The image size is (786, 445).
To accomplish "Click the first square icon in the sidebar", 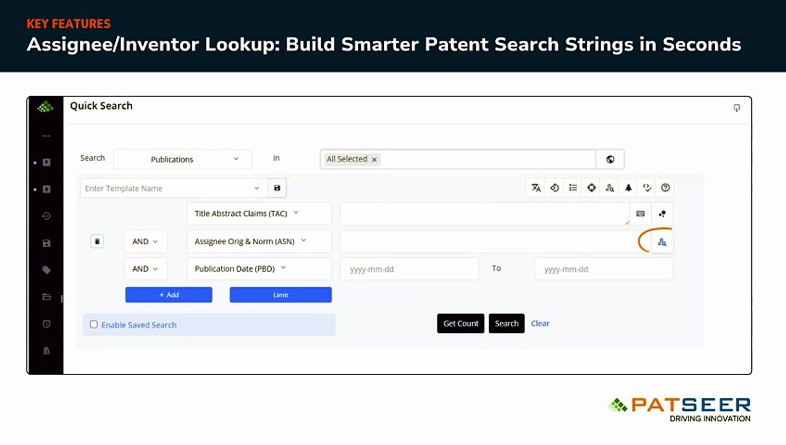I will 46,163.
